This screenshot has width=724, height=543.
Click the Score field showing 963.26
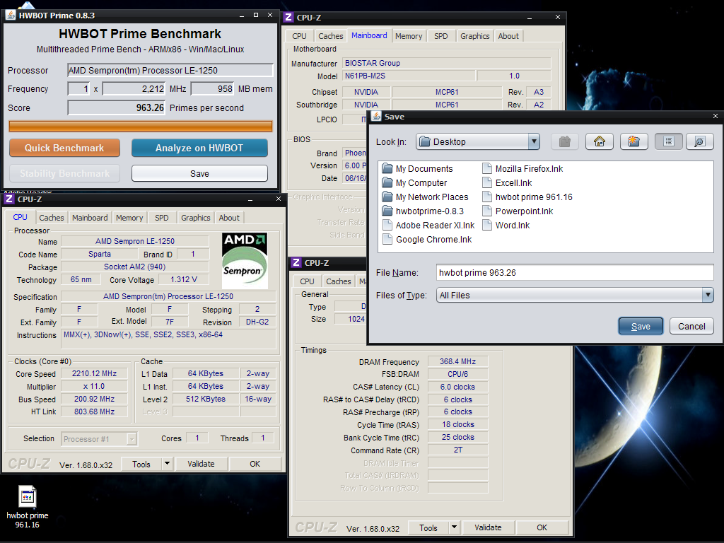(x=117, y=107)
